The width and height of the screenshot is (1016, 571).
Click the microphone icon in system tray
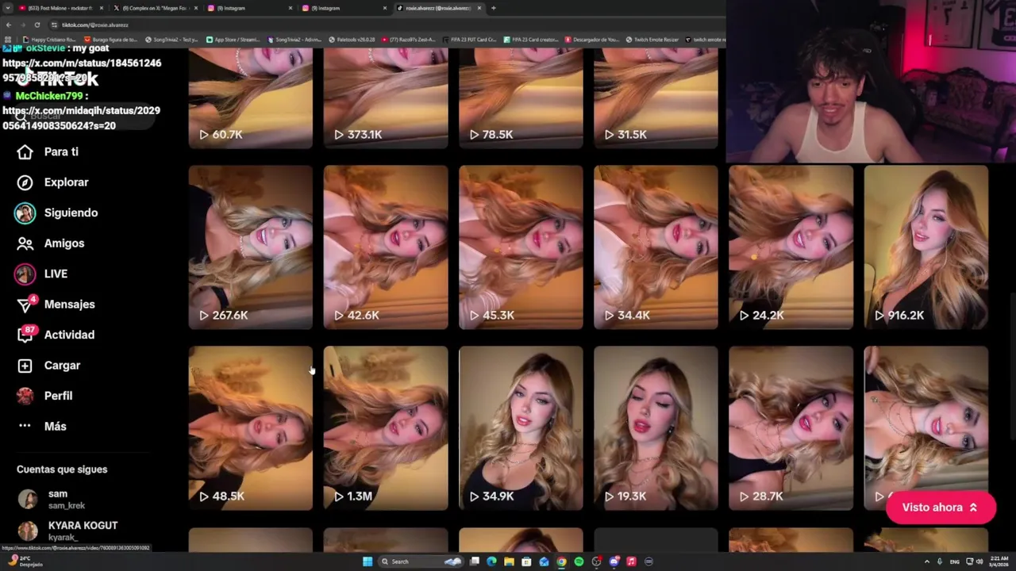pyautogui.click(x=940, y=561)
